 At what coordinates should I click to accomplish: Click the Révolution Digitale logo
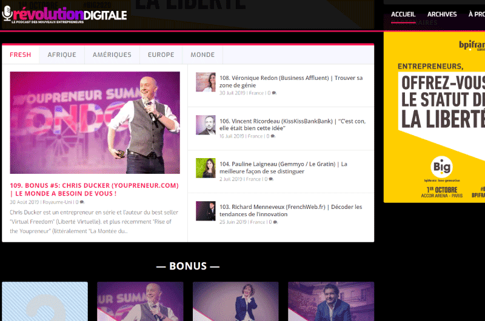pos(64,15)
